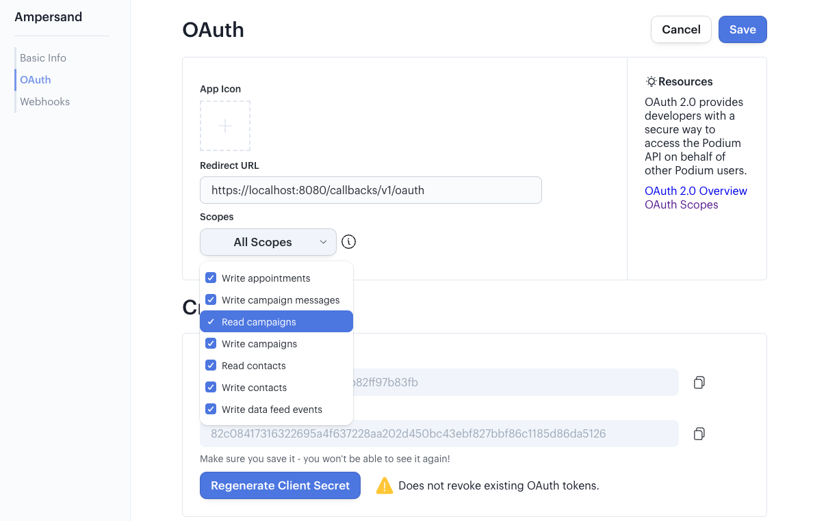This screenshot has height=523, width=813.
Task: Focus the Redirect URL input field
Action: pyautogui.click(x=371, y=190)
